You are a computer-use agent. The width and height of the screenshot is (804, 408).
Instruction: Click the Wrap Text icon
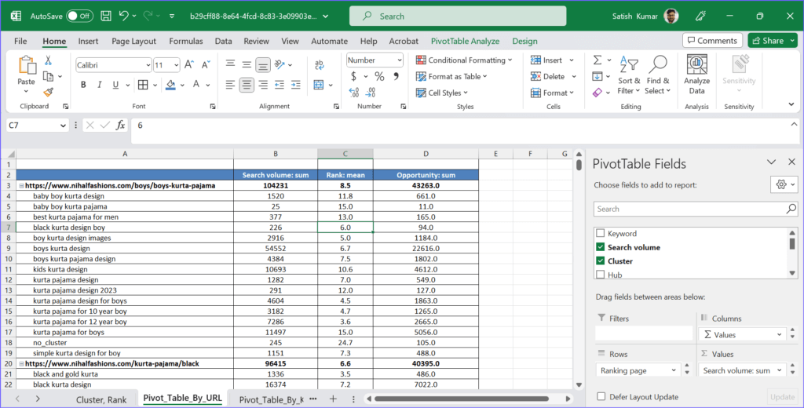(x=319, y=65)
